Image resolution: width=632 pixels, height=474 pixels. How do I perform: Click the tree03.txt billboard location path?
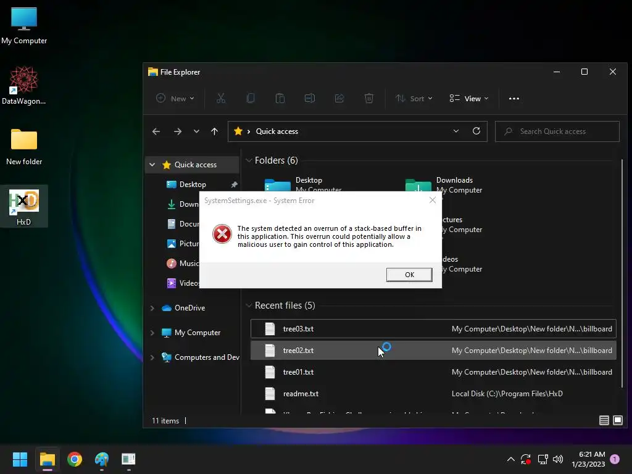tap(531, 329)
